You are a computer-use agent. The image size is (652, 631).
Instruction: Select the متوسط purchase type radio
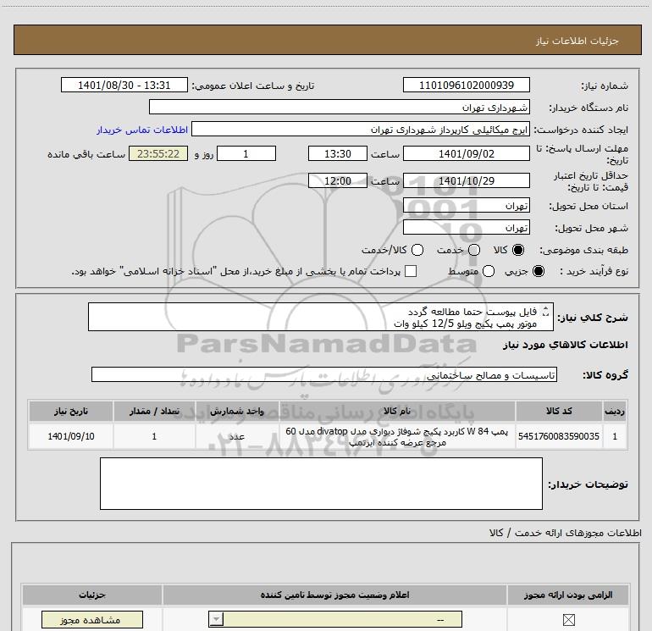point(489,271)
